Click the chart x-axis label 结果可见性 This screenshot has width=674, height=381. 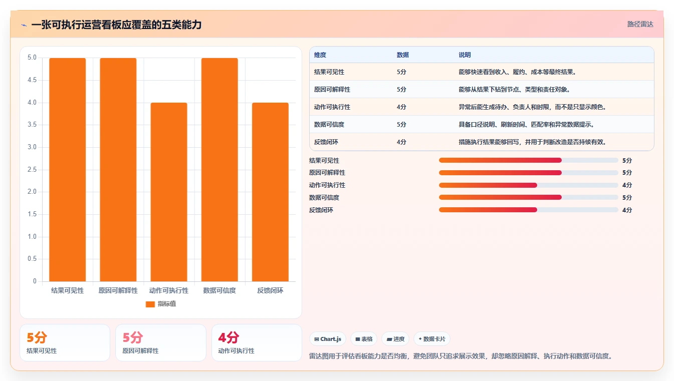tap(68, 290)
